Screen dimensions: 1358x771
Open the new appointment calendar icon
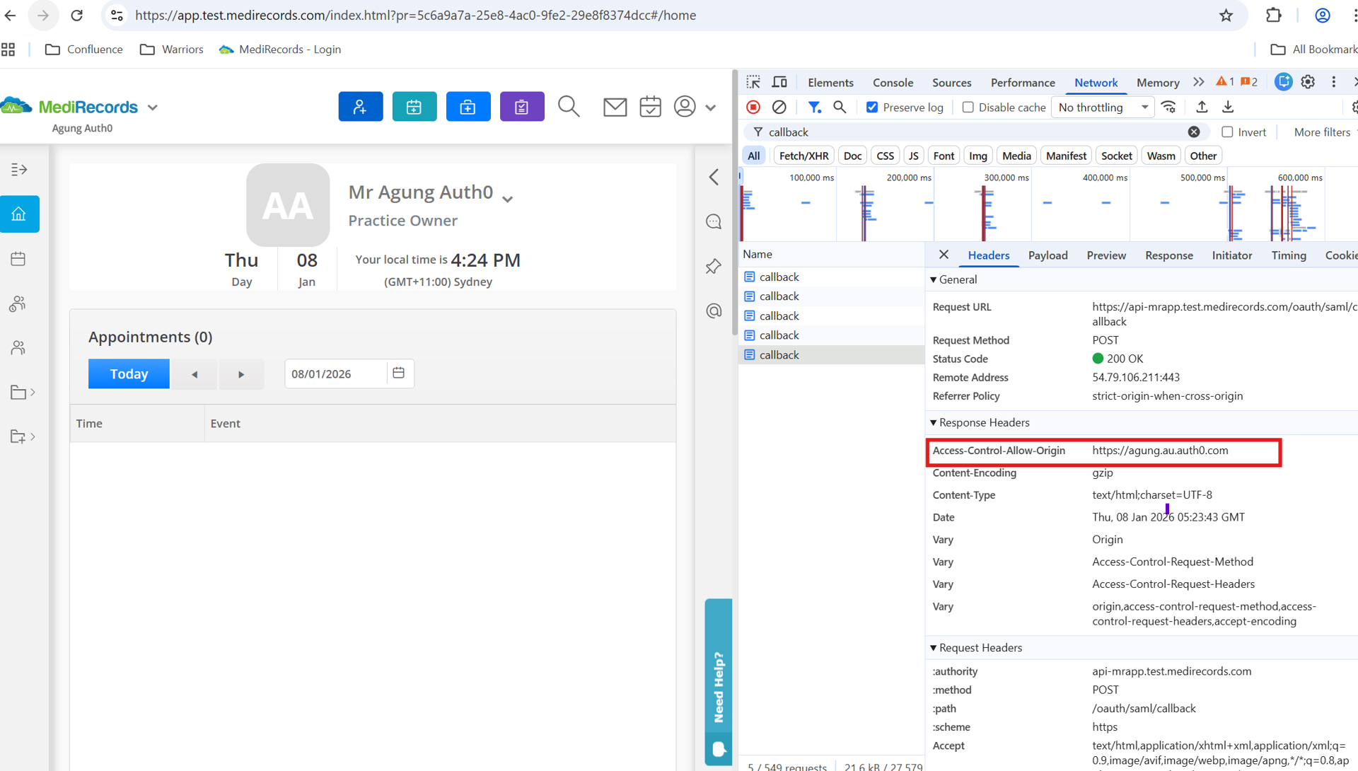[414, 107]
